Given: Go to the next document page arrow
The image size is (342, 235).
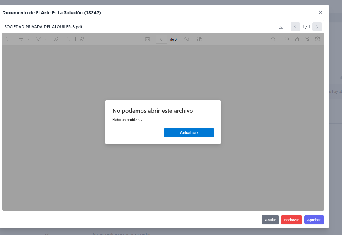Looking at the screenshot, I should (x=317, y=27).
